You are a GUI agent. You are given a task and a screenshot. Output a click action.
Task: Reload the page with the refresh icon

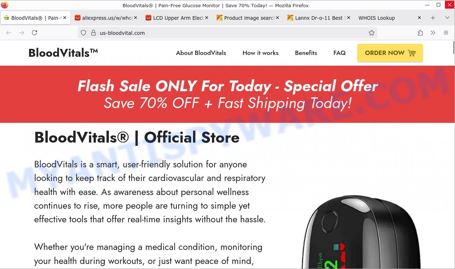pyautogui.click(x=35, y=33)
